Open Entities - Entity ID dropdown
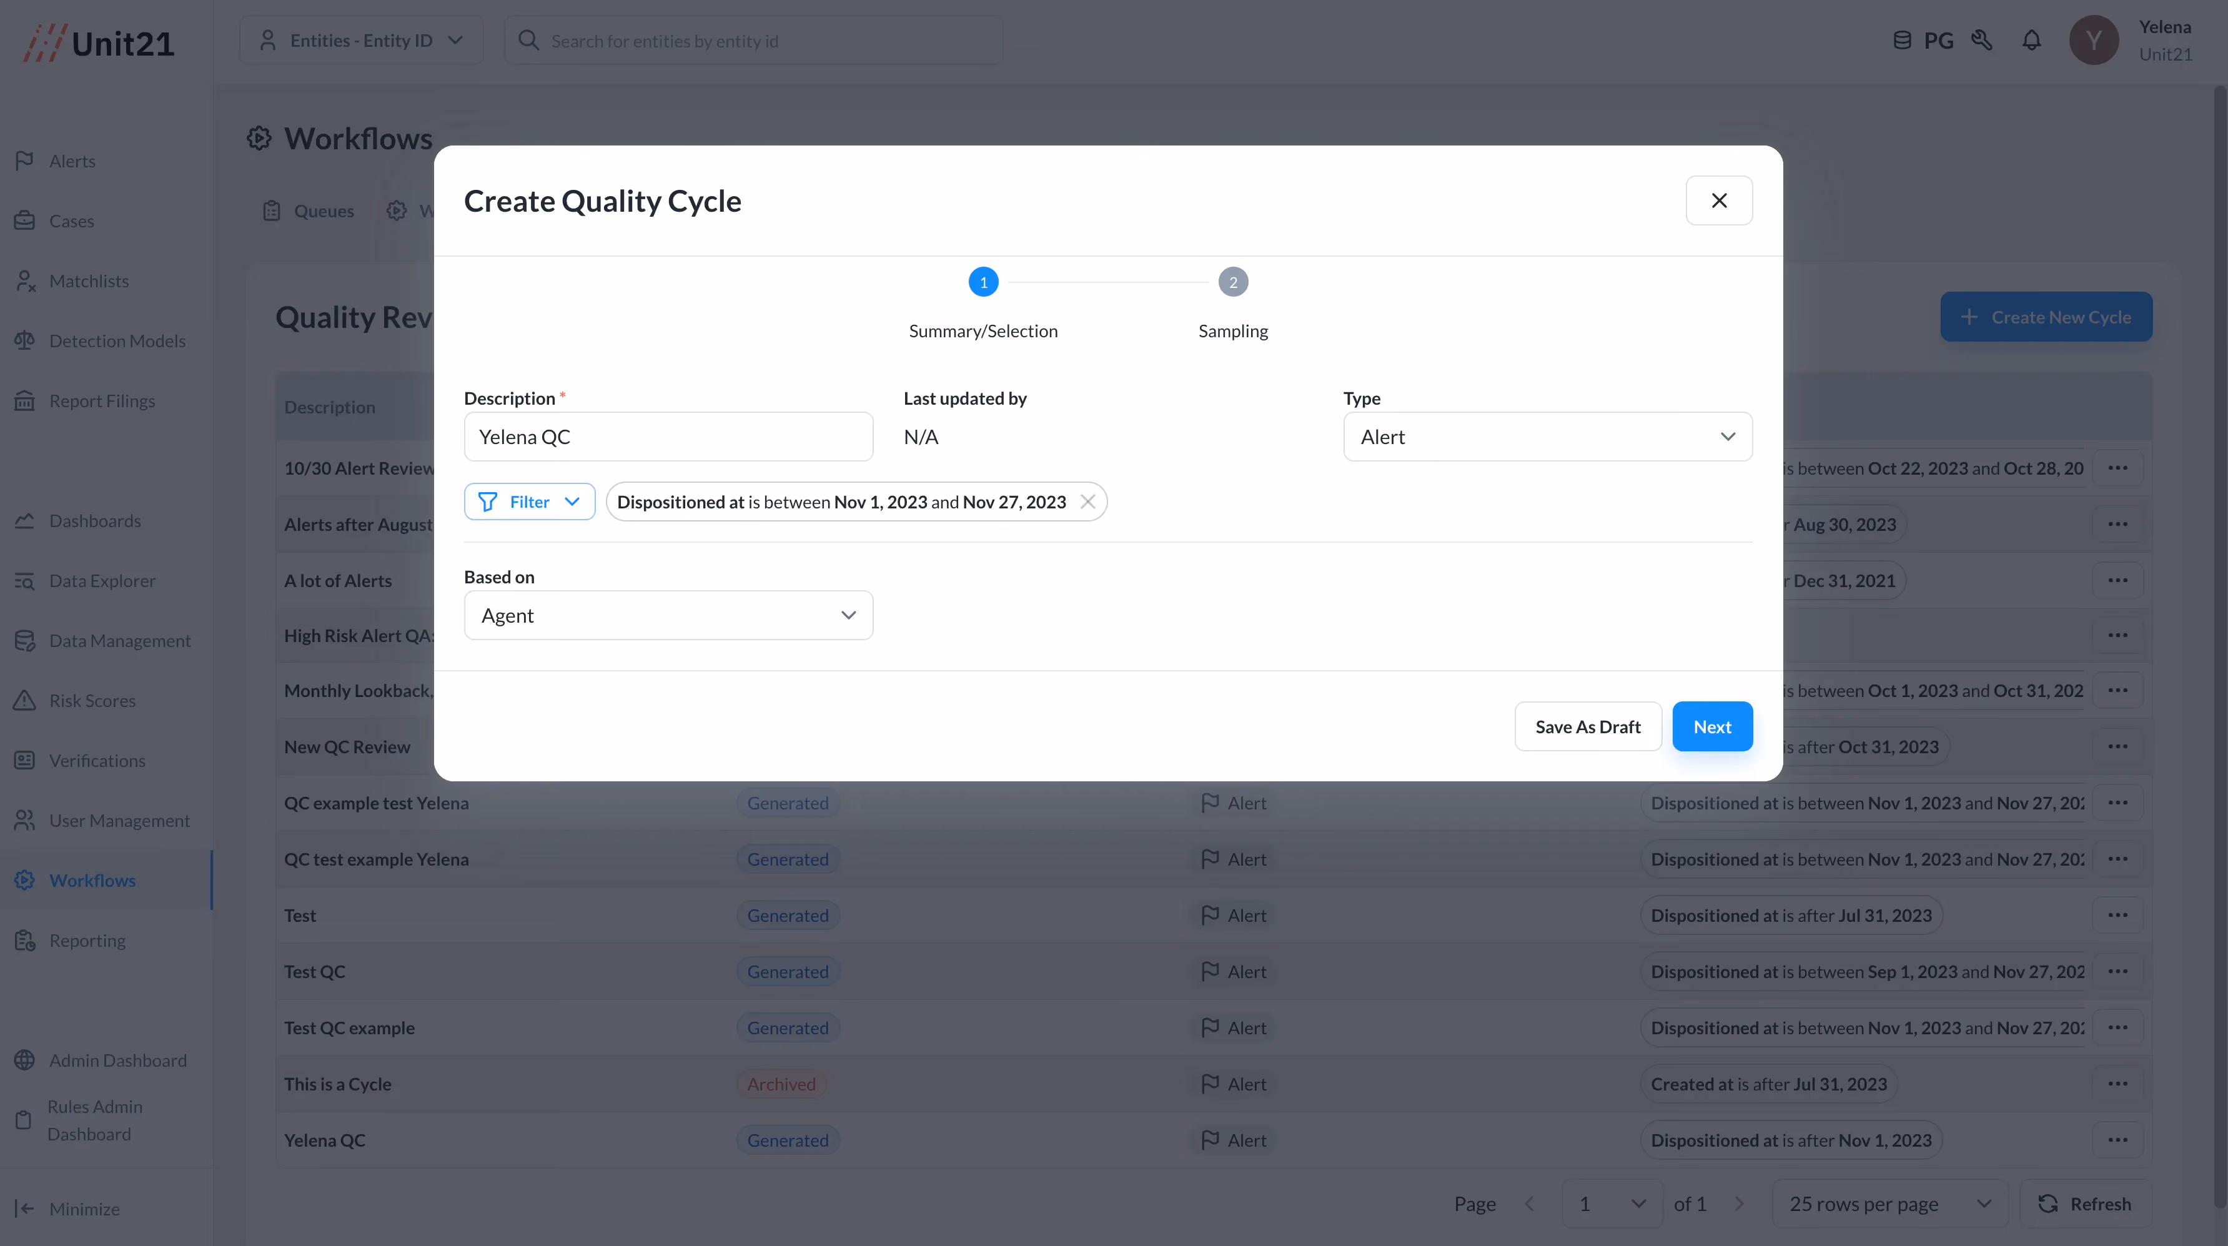 coord(362,40)
